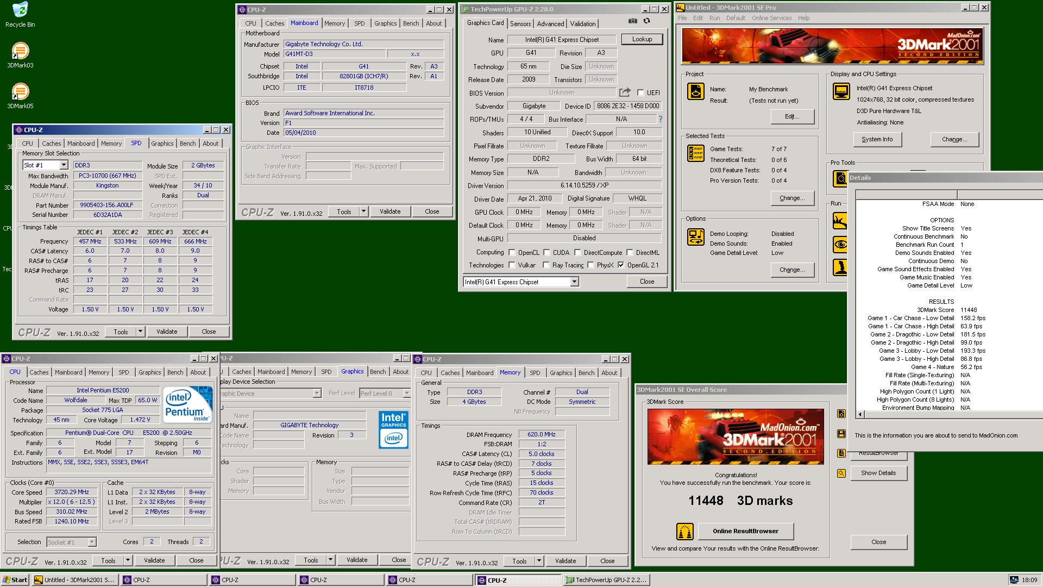Image resolution: width=1043 pixels, height=587 pixels.
Task: Click the BIOS export share icon in GPU-Z
Action: pos(625,92)
